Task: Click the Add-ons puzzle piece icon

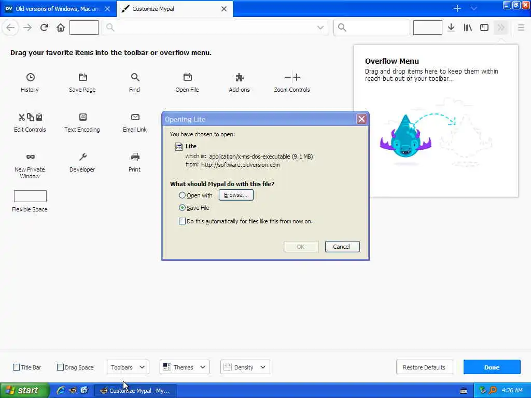Action: (x=240, y=78)
